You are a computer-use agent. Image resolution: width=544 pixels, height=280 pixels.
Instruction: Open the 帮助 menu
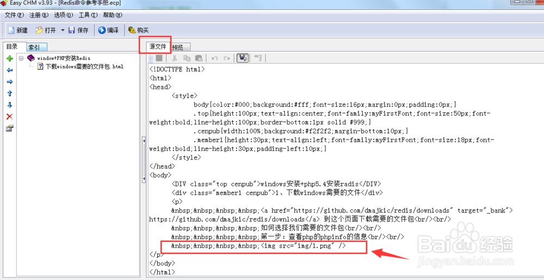point(113,15)
